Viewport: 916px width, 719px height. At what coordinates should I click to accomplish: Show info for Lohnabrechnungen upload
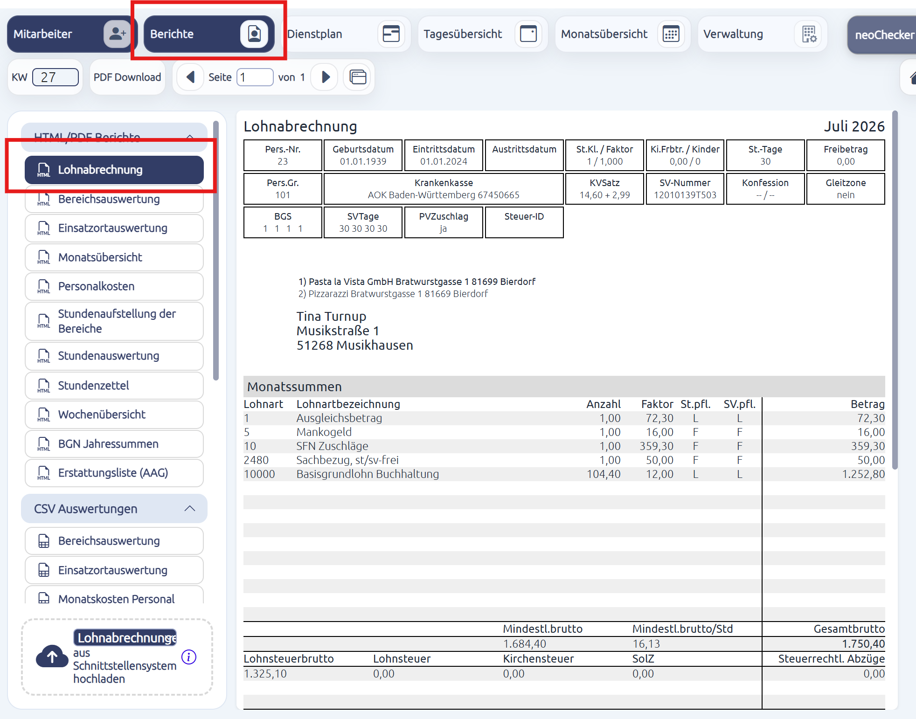(x=189, y=657)
